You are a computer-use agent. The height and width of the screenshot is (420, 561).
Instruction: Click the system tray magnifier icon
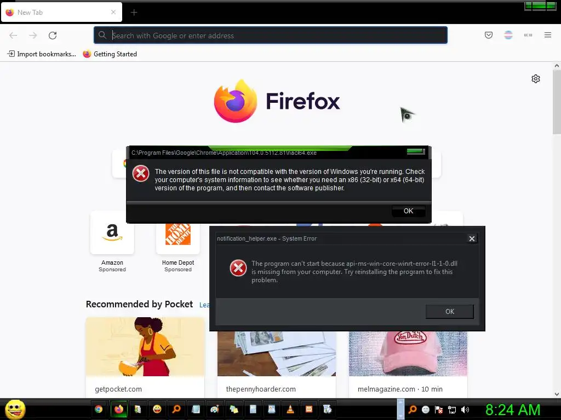(x=413, y=410)
